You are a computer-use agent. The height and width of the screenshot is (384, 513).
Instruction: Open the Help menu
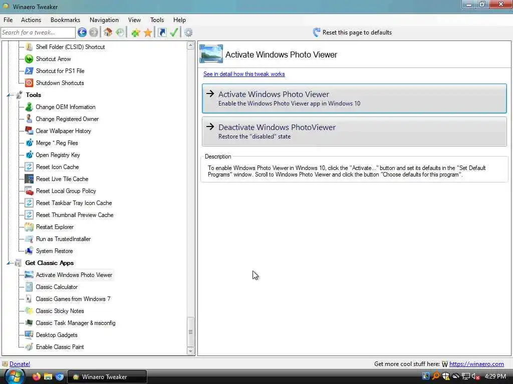coord(179,20)
